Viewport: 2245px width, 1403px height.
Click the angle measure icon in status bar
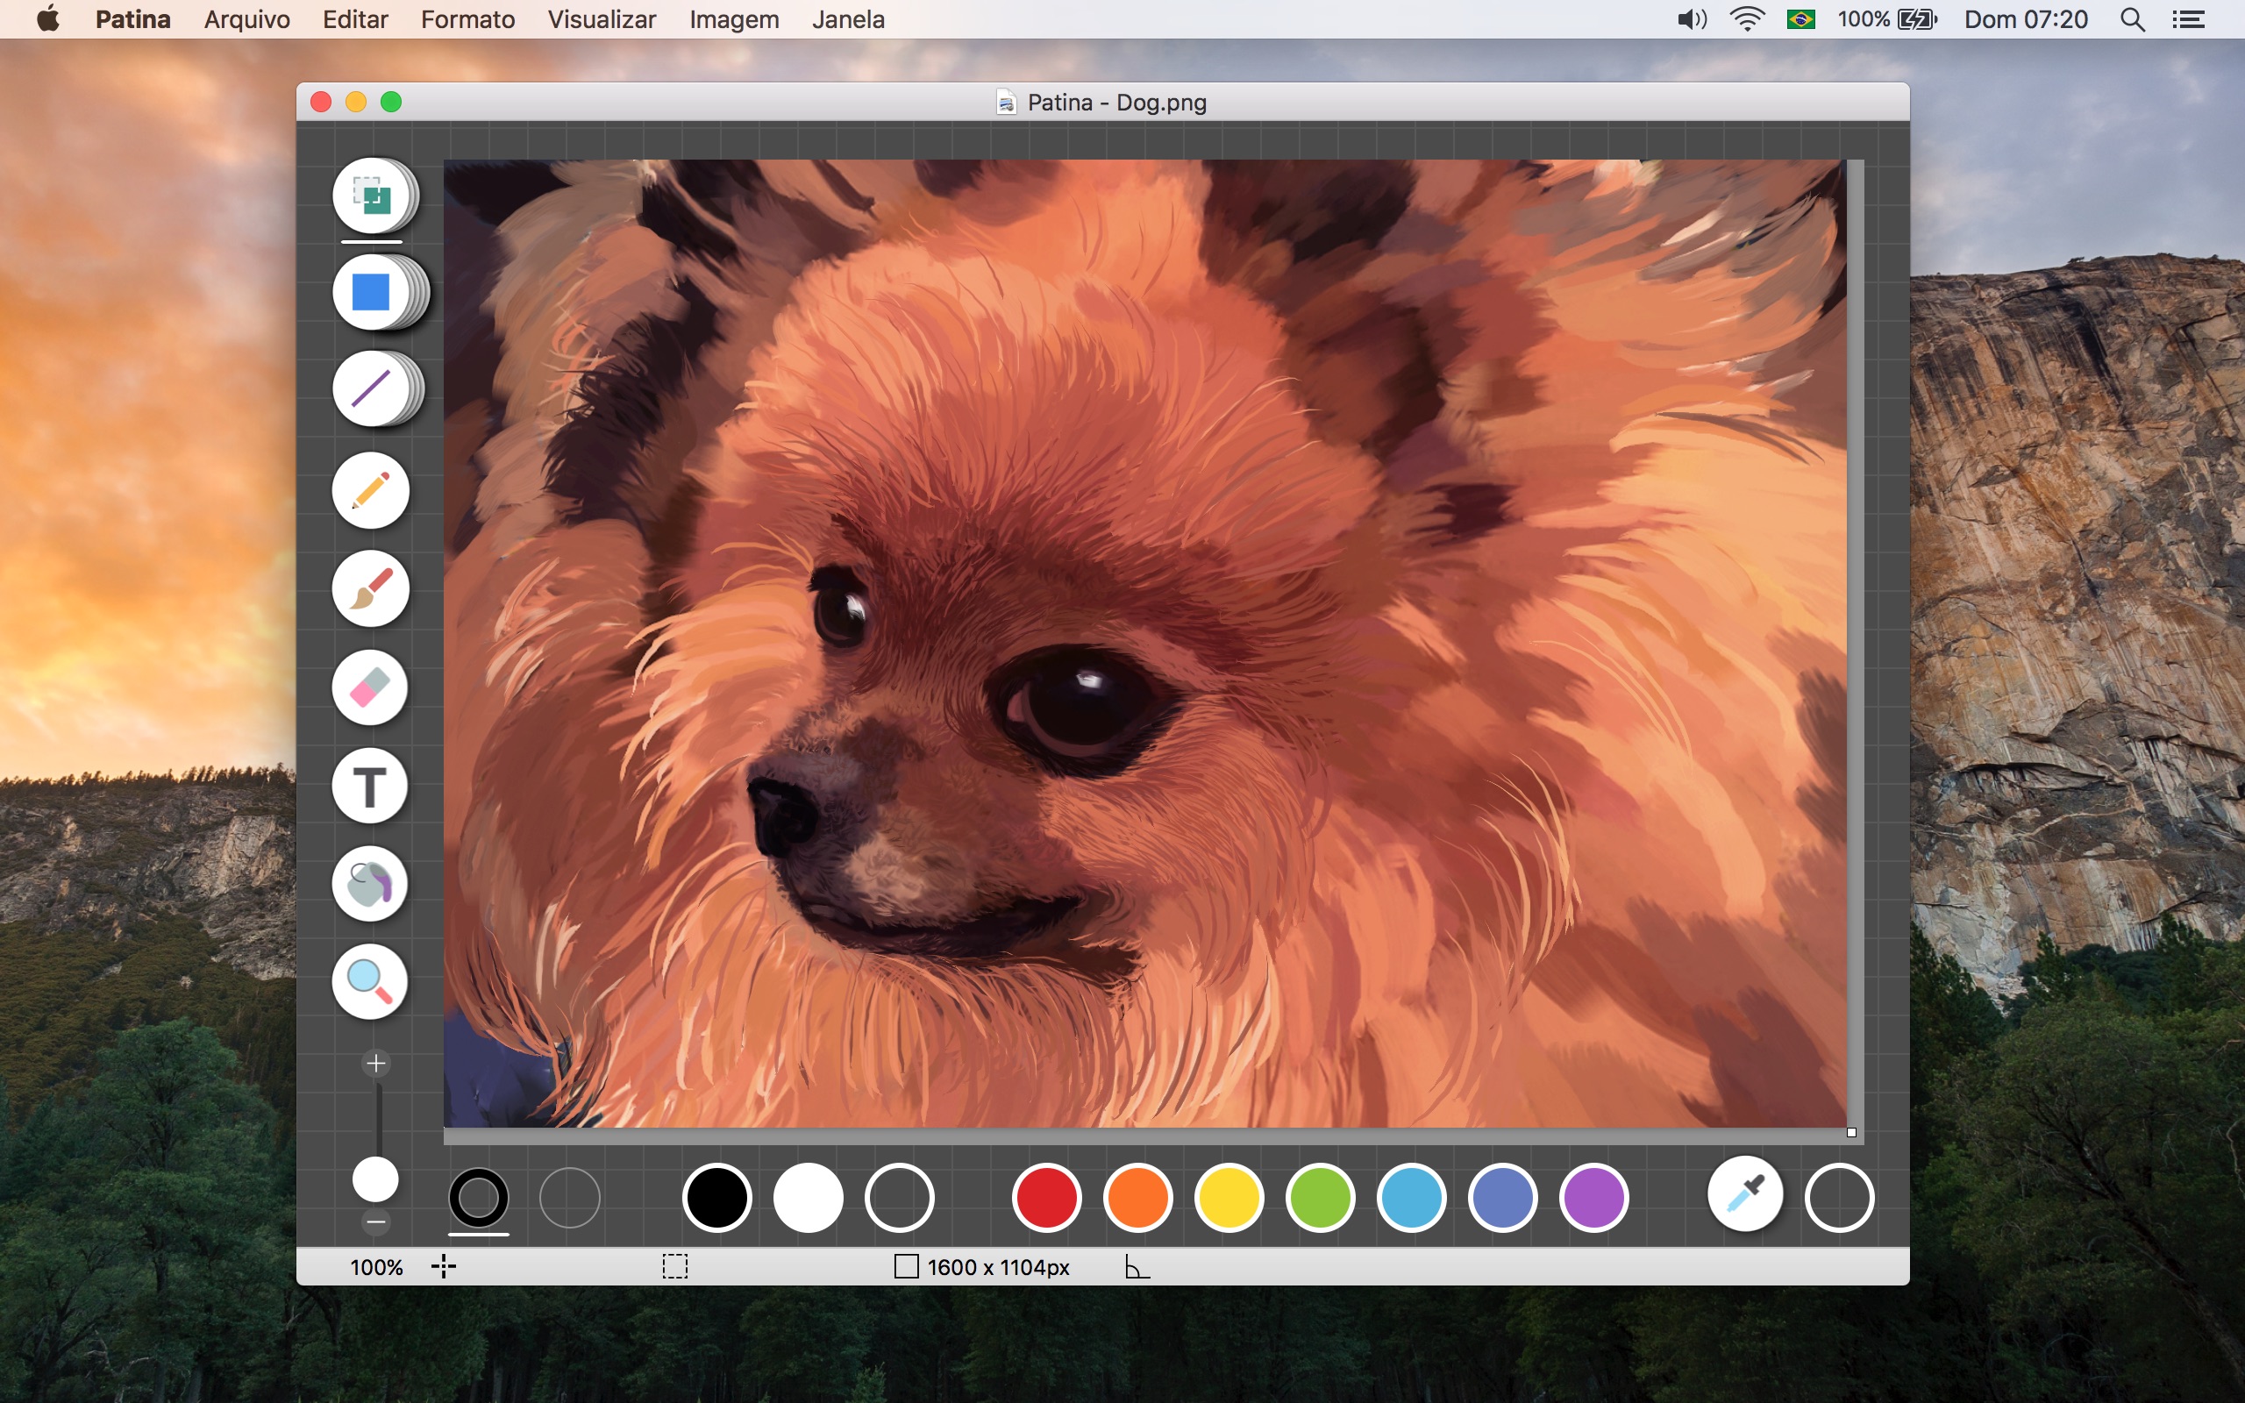tap(1137, 1266)
